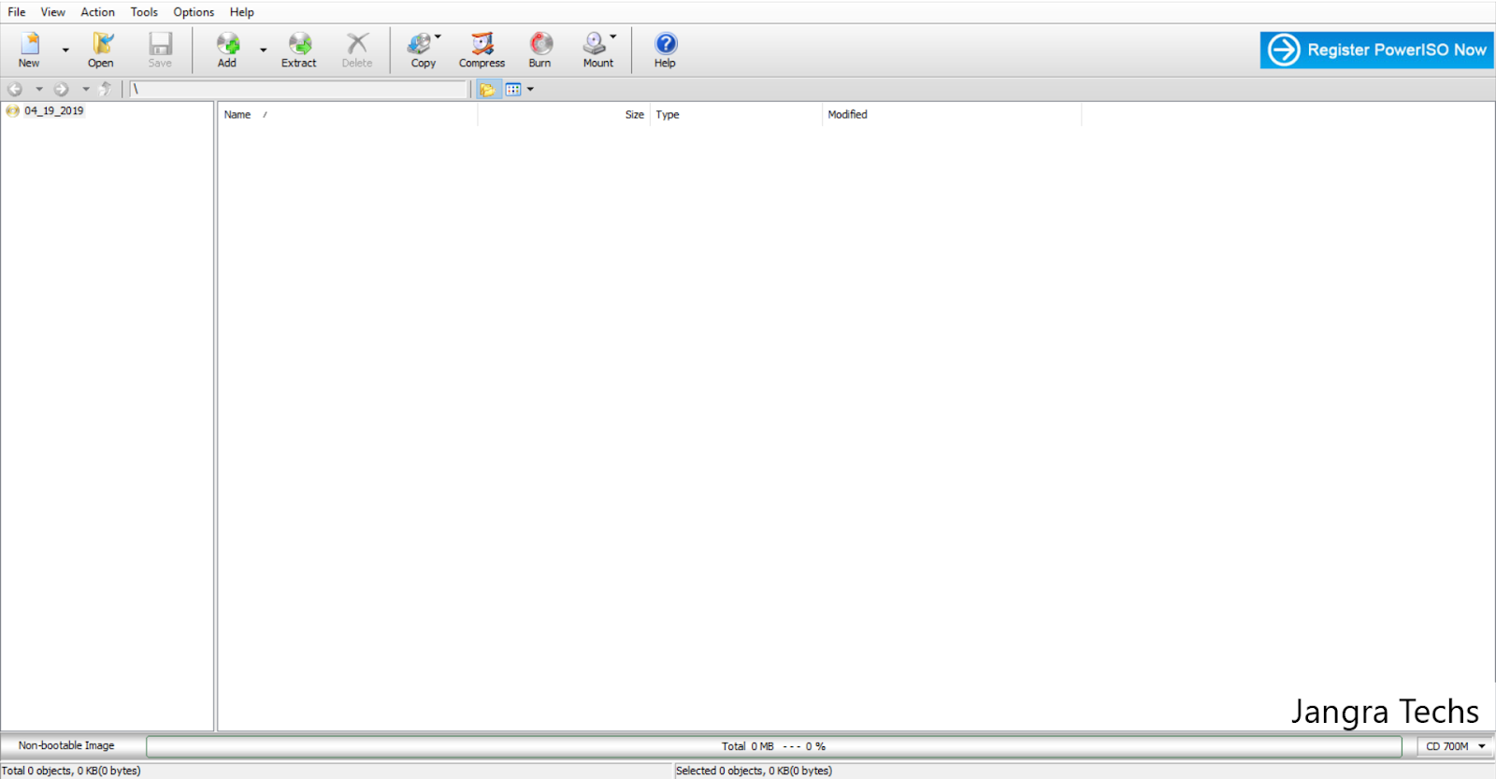Screen dimensions: 1496x779
Task: Click the Compress toolbar icon
Action: tap(482, 50)
